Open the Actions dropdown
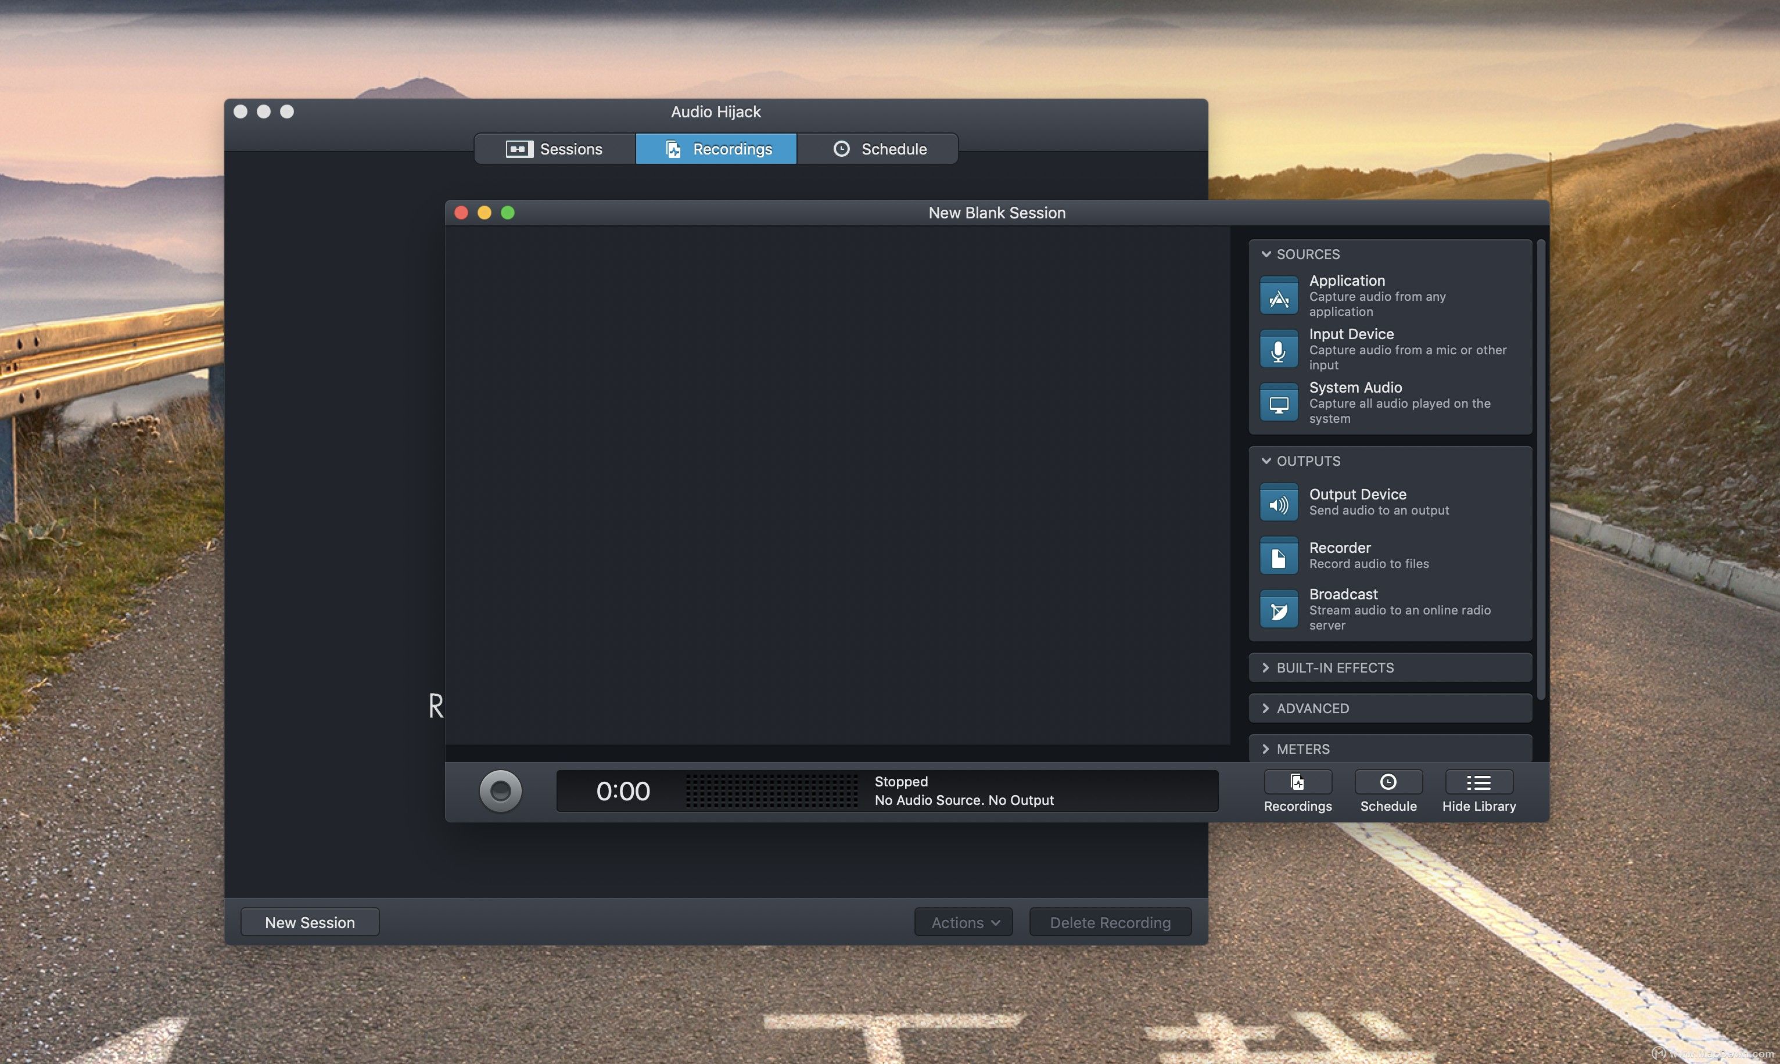The image size is (1780, 1064). click(963, 922)
